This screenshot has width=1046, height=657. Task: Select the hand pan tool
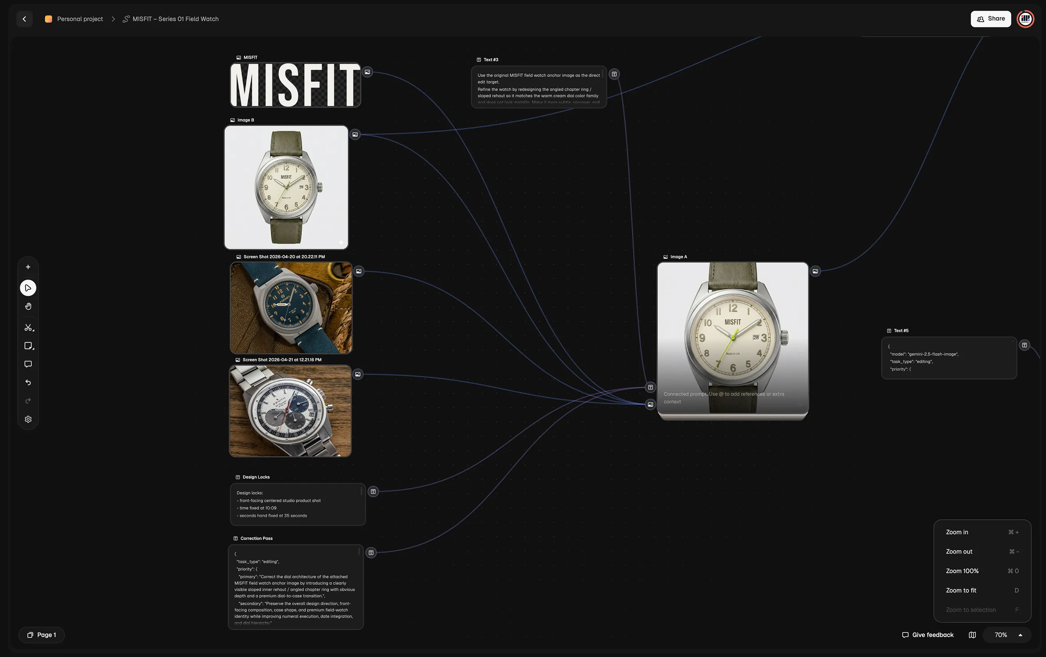(28, 307)
